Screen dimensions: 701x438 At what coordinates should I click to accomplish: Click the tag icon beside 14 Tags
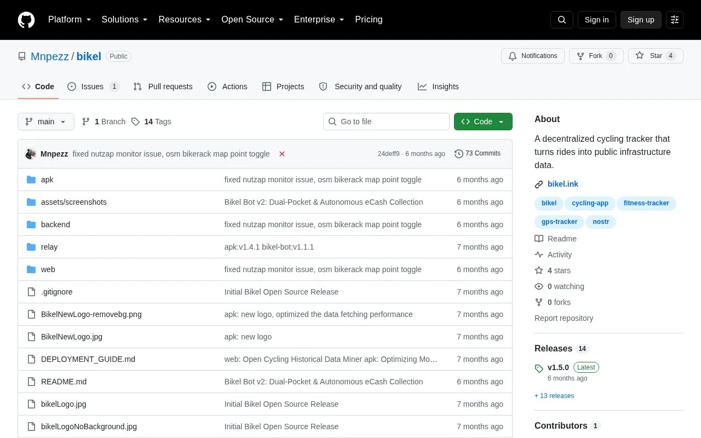[135, 122]
